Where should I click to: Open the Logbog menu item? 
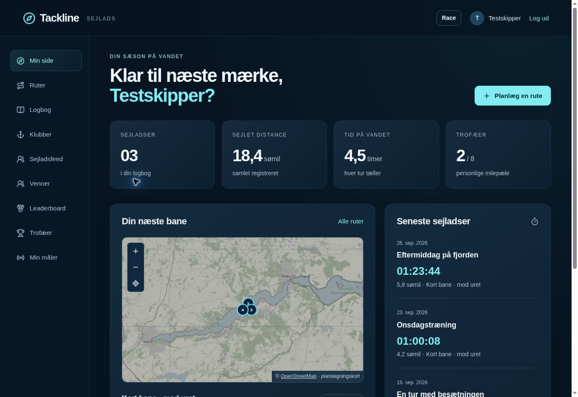46,110
